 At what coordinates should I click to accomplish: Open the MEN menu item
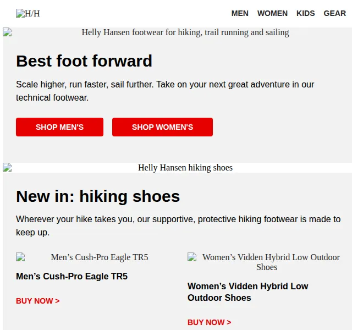(x=240, y=13)
